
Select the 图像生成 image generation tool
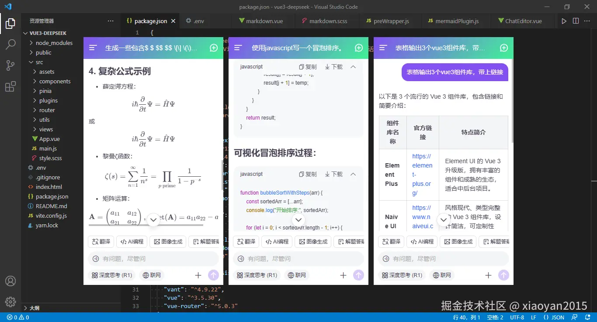click(x=313, y=242)
